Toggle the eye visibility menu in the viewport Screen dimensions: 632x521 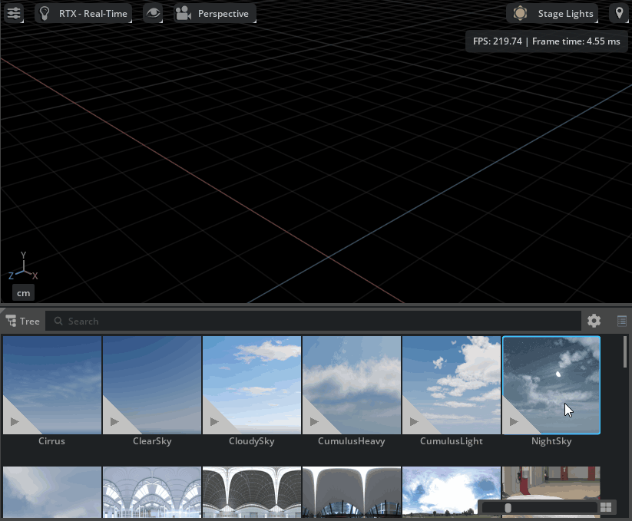point(153,13)
